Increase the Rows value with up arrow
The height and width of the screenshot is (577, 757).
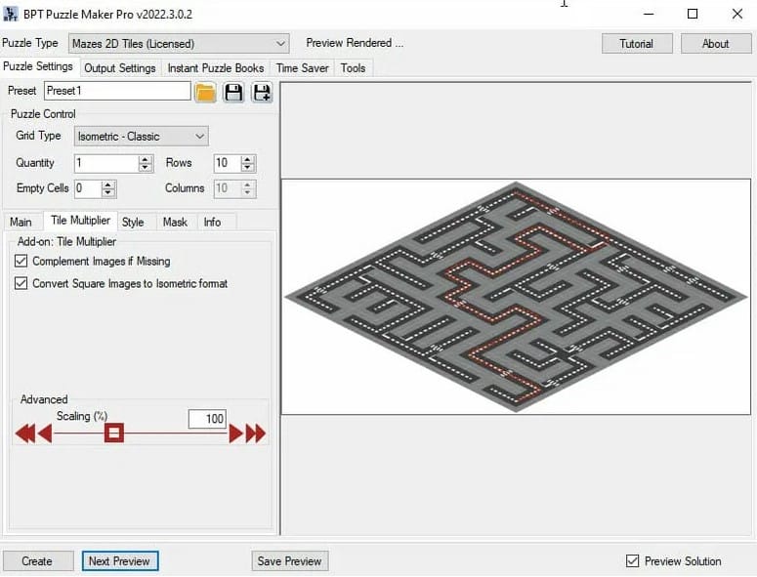[x=248, y=159]
